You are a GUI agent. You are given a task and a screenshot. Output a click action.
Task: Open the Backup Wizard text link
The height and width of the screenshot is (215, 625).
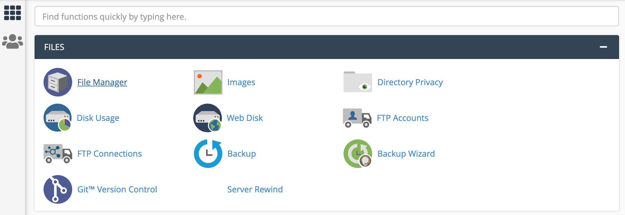406,154
